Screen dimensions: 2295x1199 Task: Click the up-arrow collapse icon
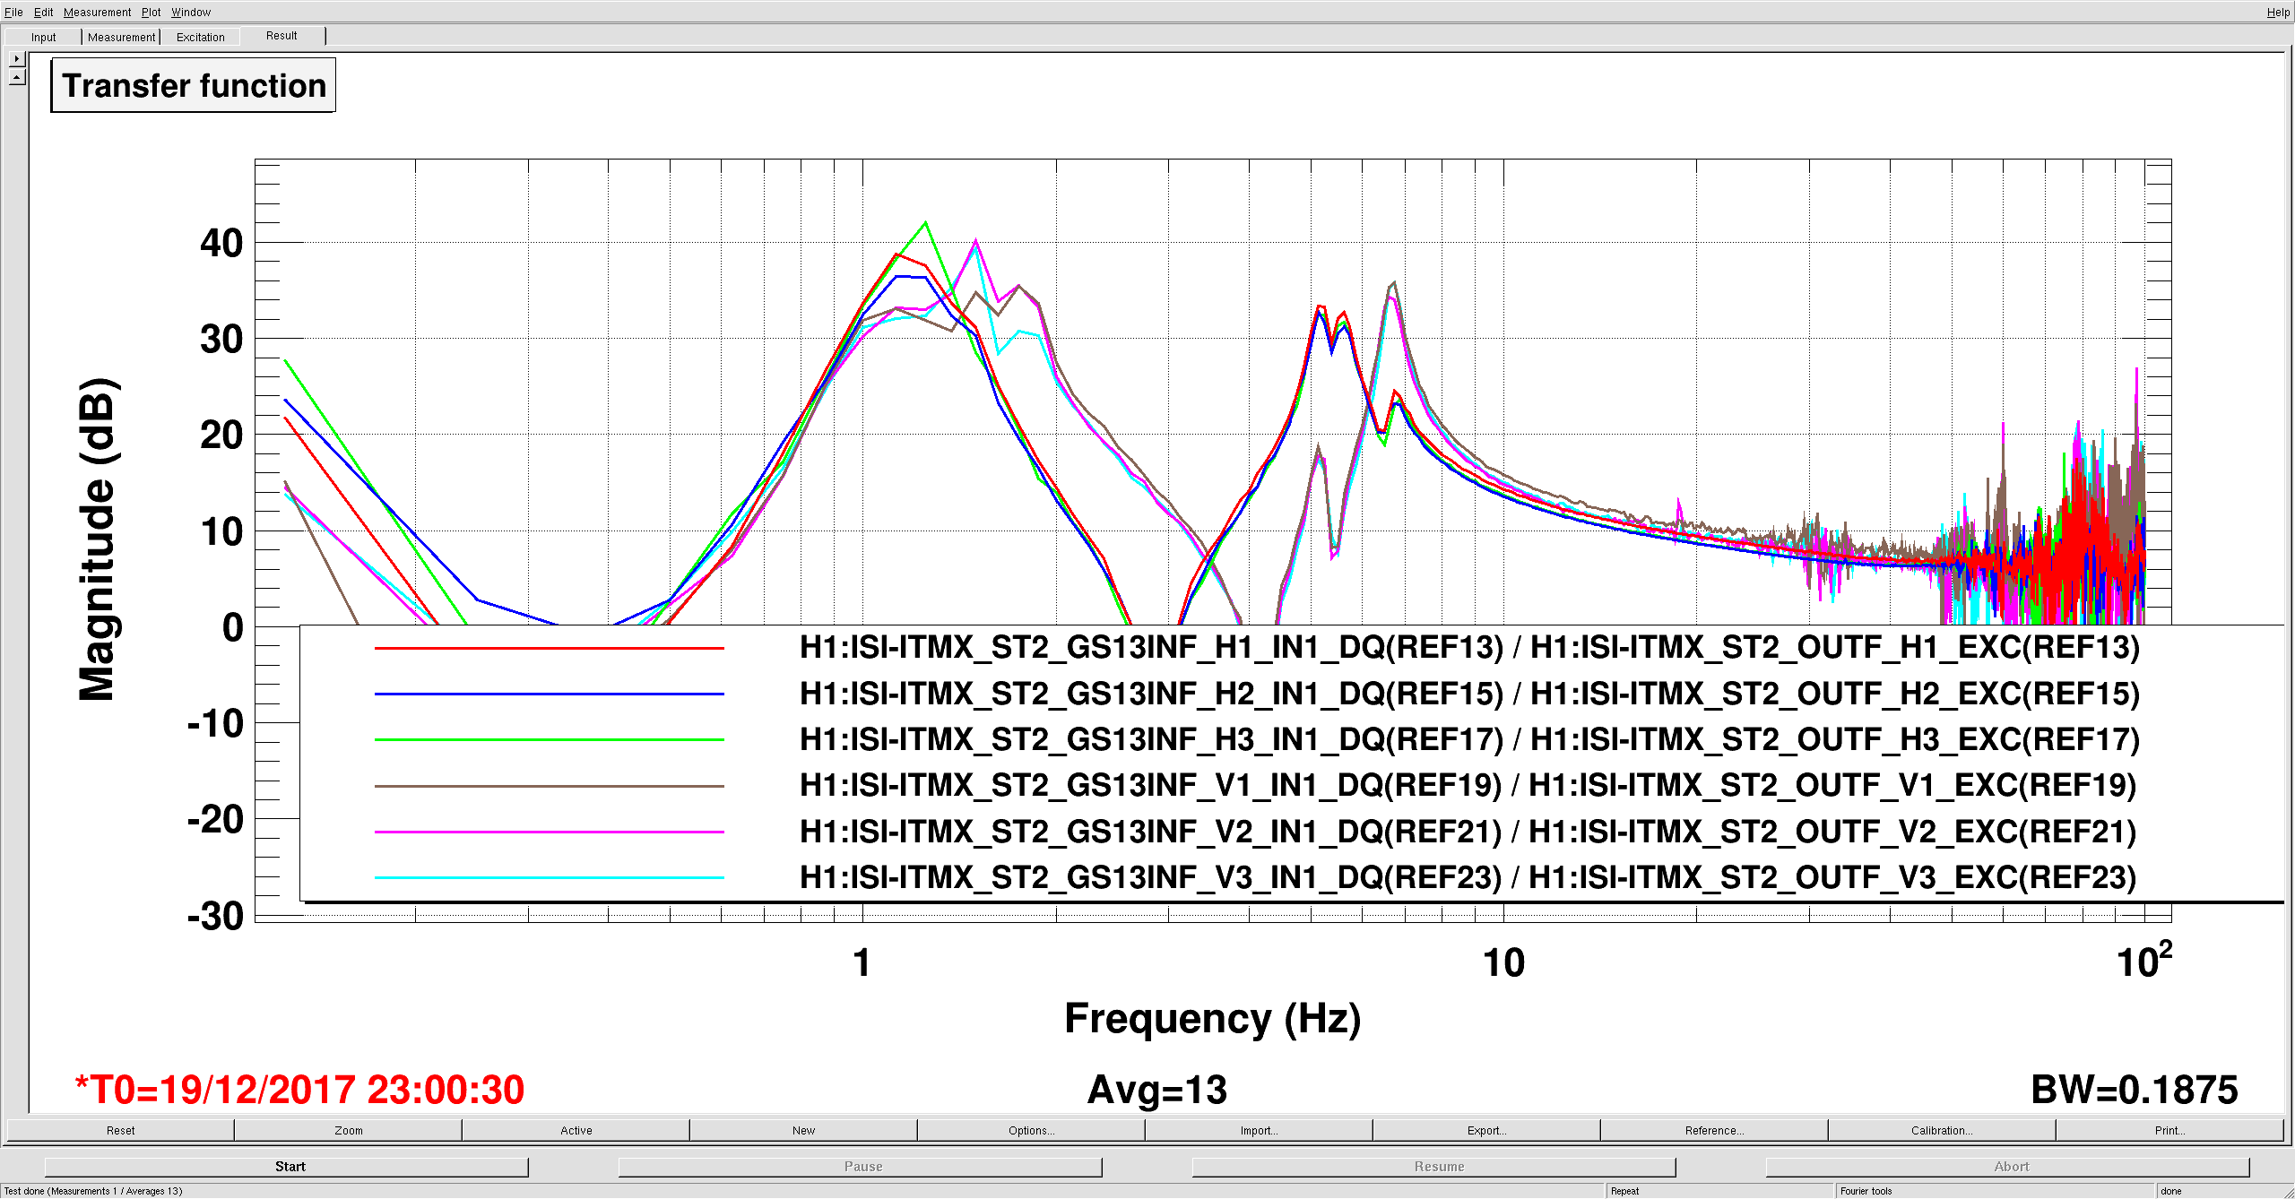[x=16, y=78]
